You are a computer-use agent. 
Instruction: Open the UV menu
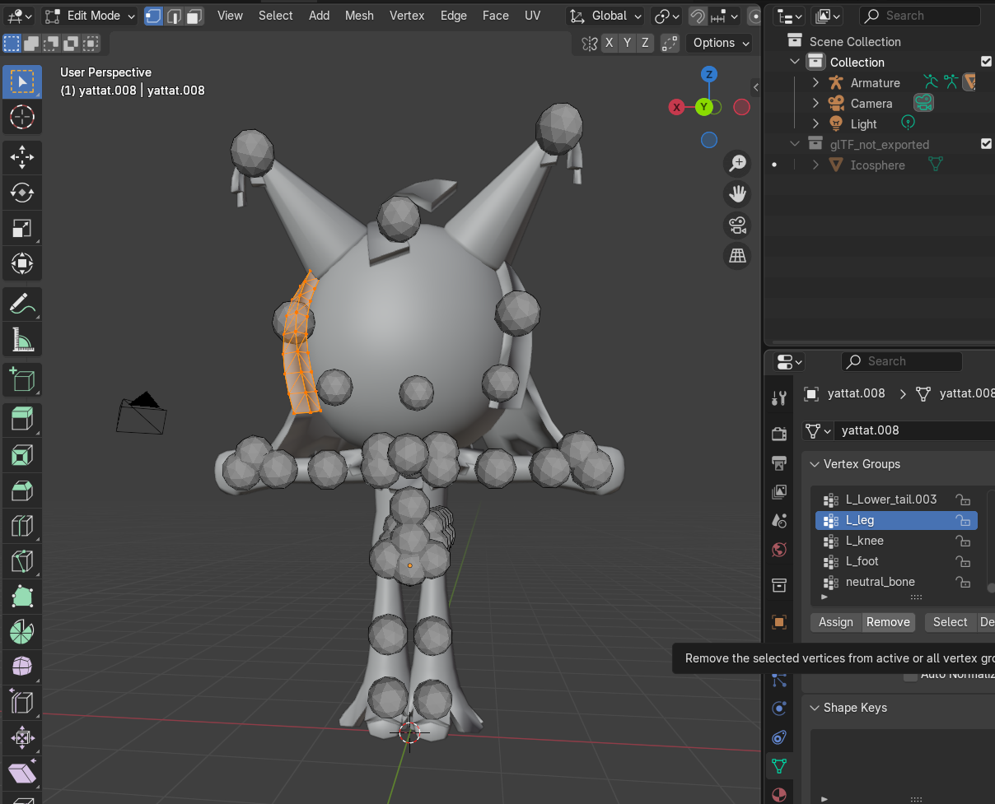(x=533, y=16)
